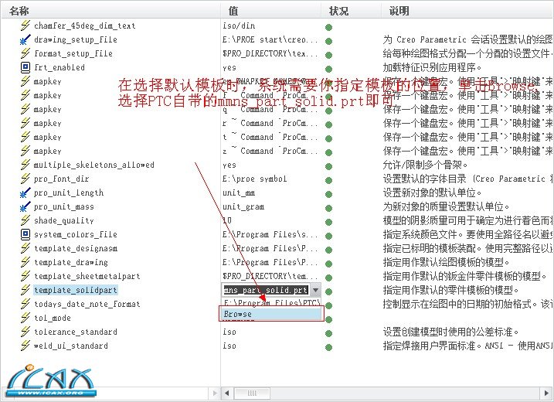The width and height of the screenshot is (554, 402).
Task: Click the $PRO_DIRECTORY value of format_setup_file
Action: tap(270, 54)
